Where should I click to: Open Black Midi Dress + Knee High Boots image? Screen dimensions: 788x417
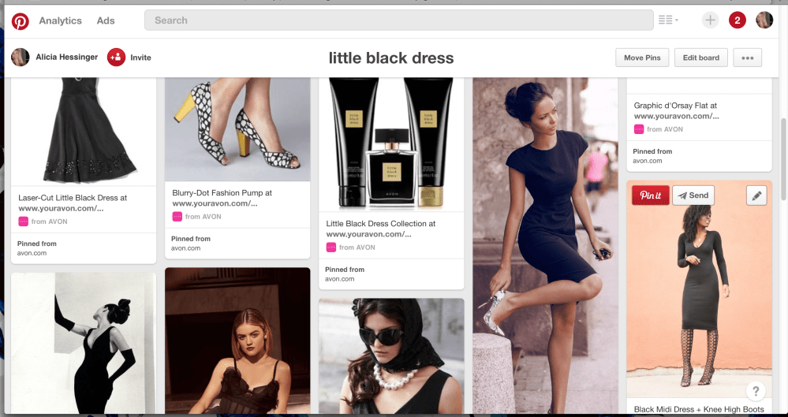click(699, 290)
